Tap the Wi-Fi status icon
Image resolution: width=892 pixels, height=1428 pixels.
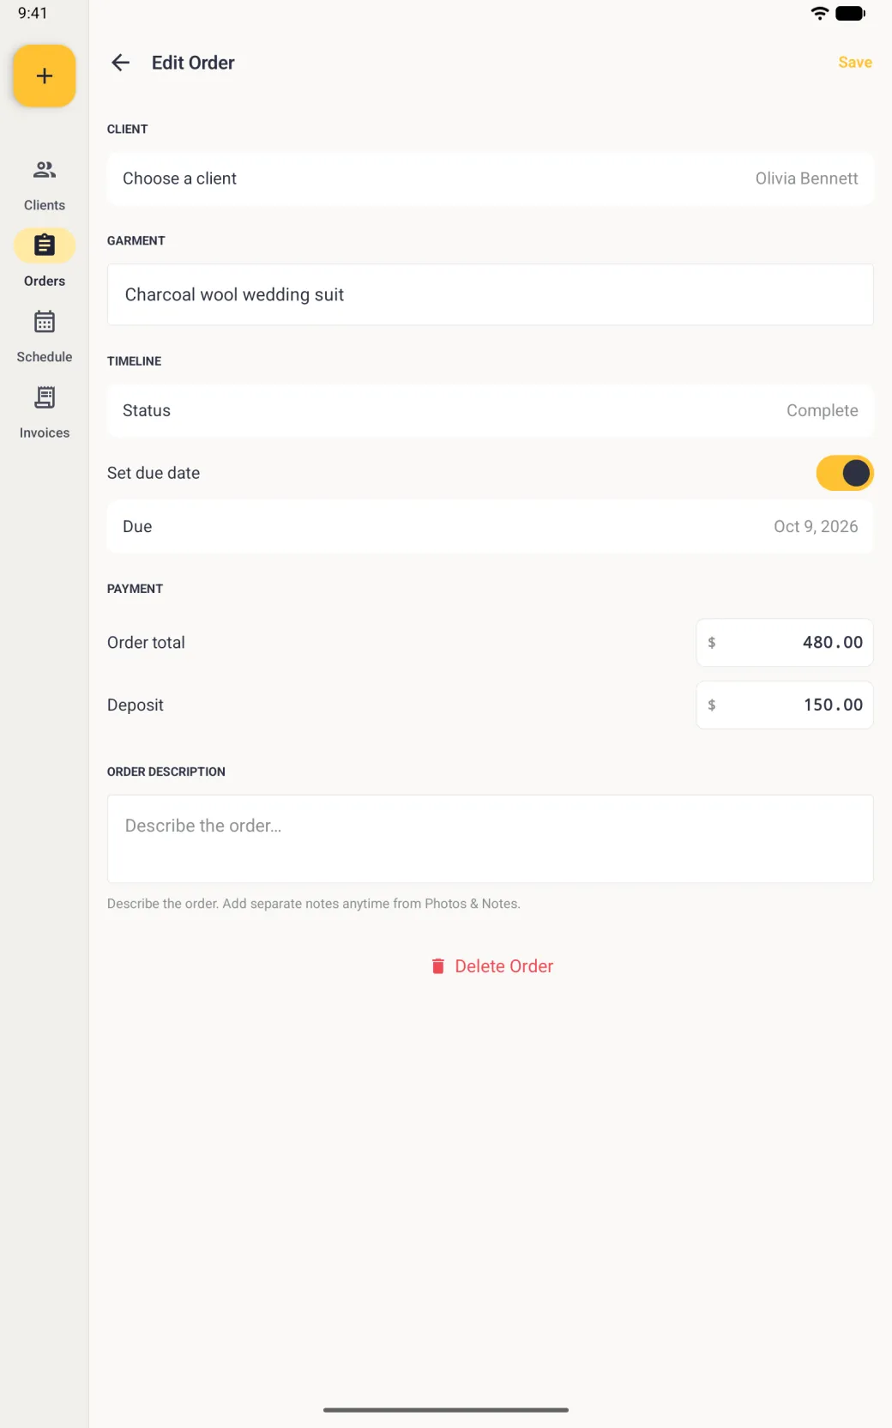[820, 13]
